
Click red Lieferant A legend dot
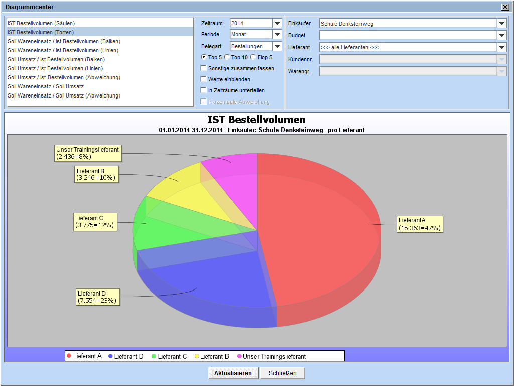[69, 356]
